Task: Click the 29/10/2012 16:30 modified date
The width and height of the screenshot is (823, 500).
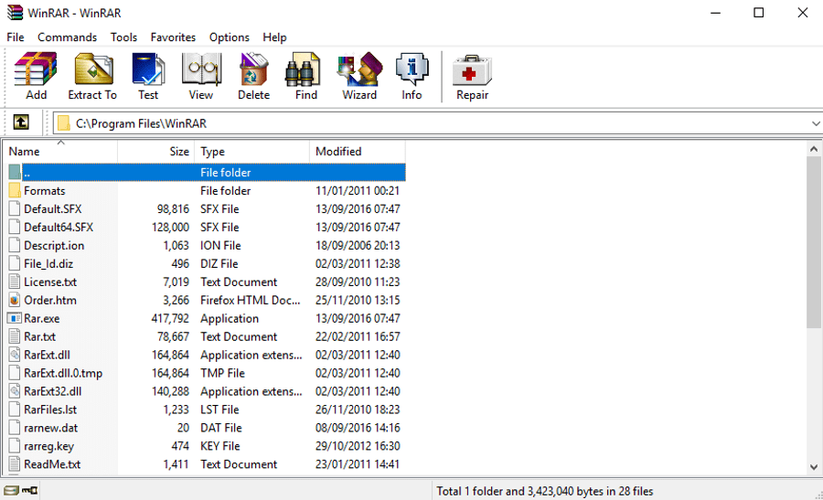Action: point(358,446)
